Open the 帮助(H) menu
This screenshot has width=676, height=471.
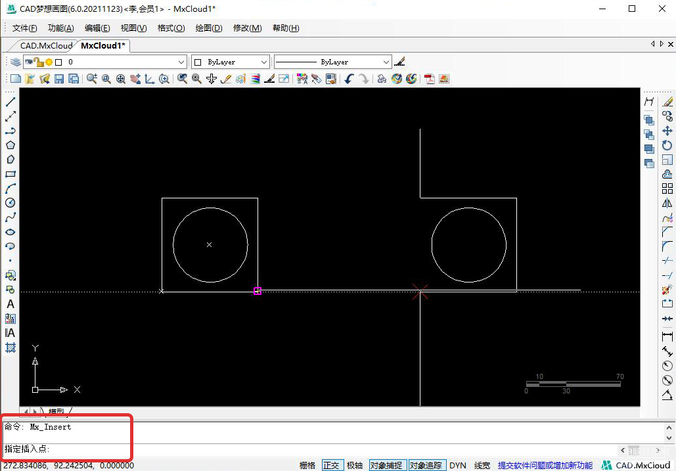(286, 28)
